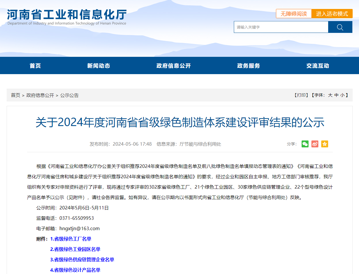Image resolution: width=359 pixels, height=274 pixels.
Task: Click the magnifying glass search icon
Action: 340,27
